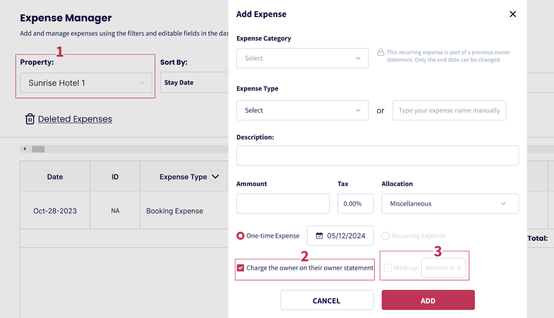This screenshot has width=554, height=318.
Task: Click the trash icon beside Deleted Expenses
Action: tap(30, 119)
